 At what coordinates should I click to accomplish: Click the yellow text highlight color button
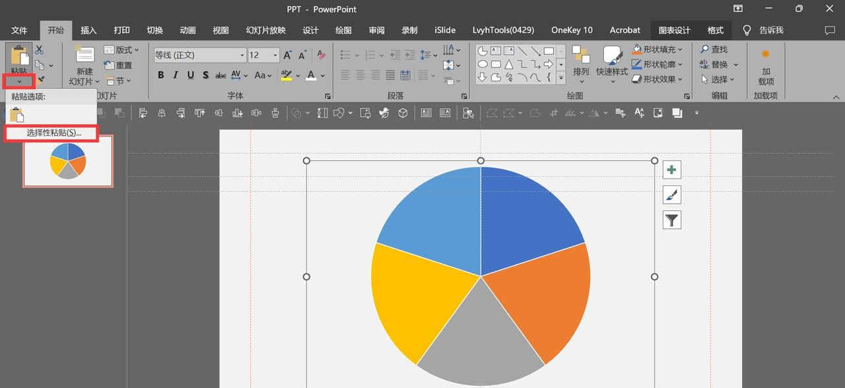click(287, 75)
